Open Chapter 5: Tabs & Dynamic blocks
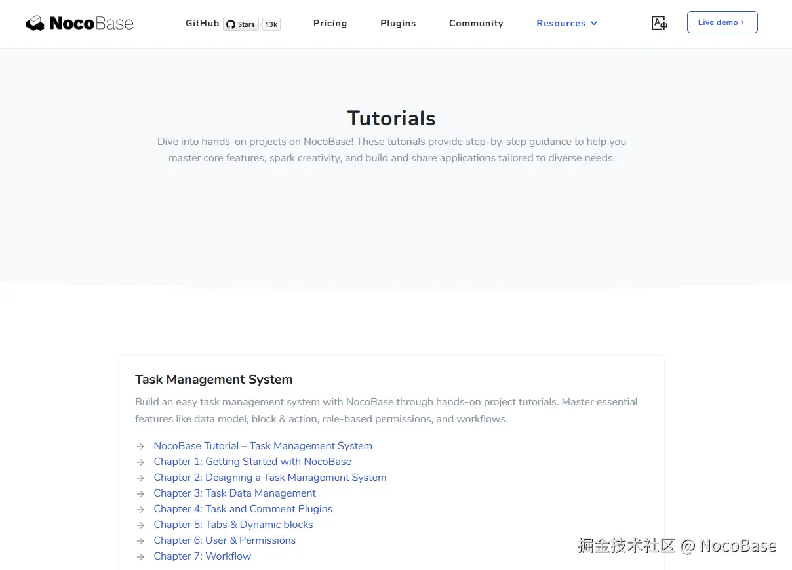 coord(233,525)
